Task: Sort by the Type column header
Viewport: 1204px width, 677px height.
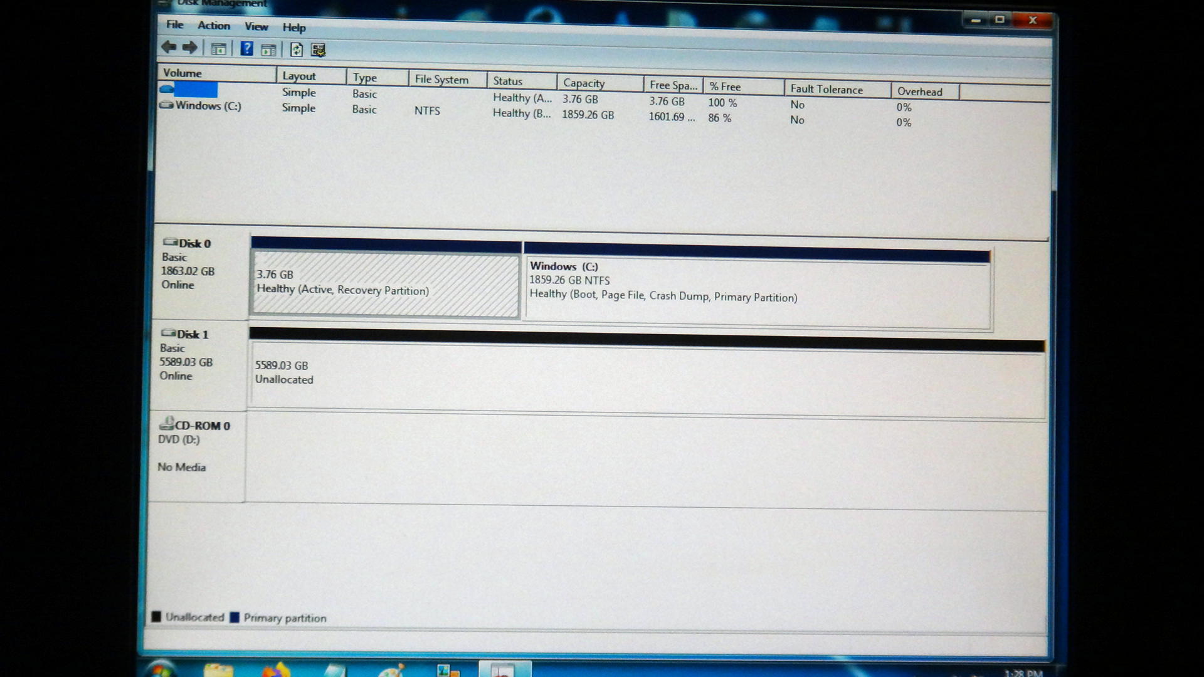Action: tap(378, 78)
